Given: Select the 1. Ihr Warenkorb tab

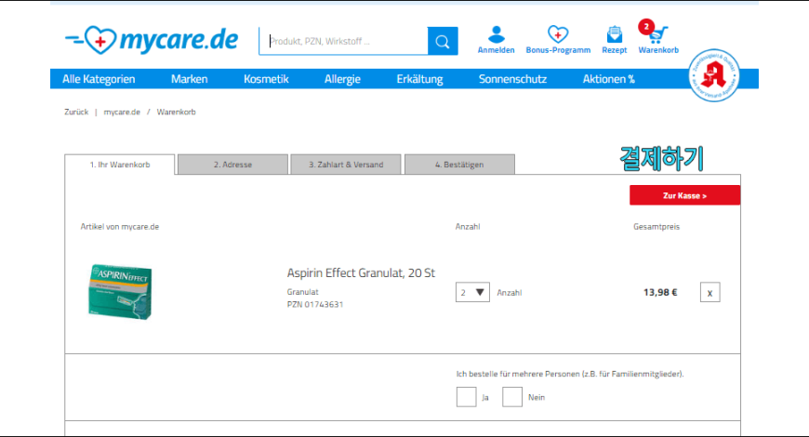Looking at the screenshot, I should click(120, 165).
